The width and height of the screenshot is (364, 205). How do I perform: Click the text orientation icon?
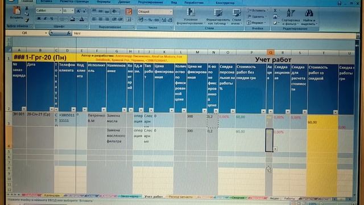(115, 11)
